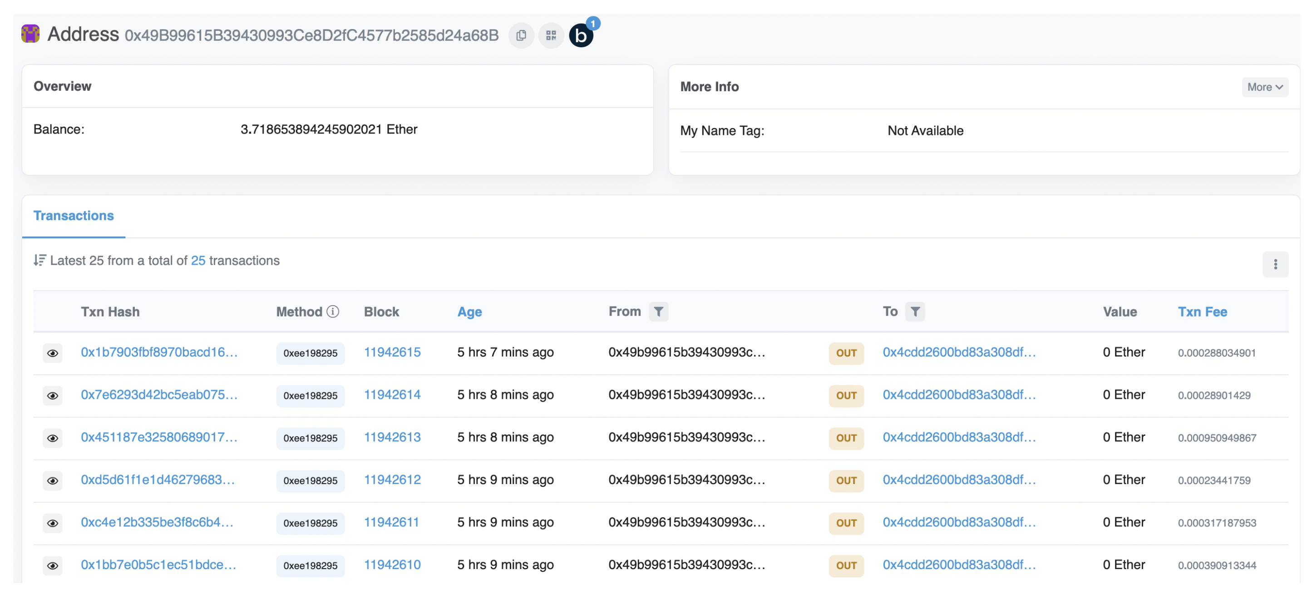The image size is (1312, 599).
Task: Open block number 11942612 link
Action: pyautogui.click(x=392, y=480)
